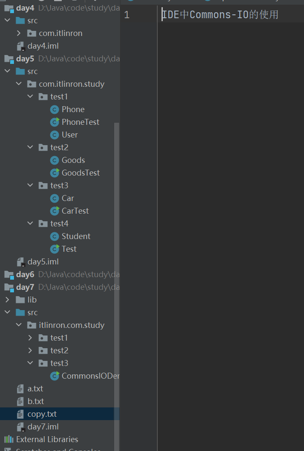
Task: Click the CommonsIODemo class icon
Action: click(x=55, y=376)
